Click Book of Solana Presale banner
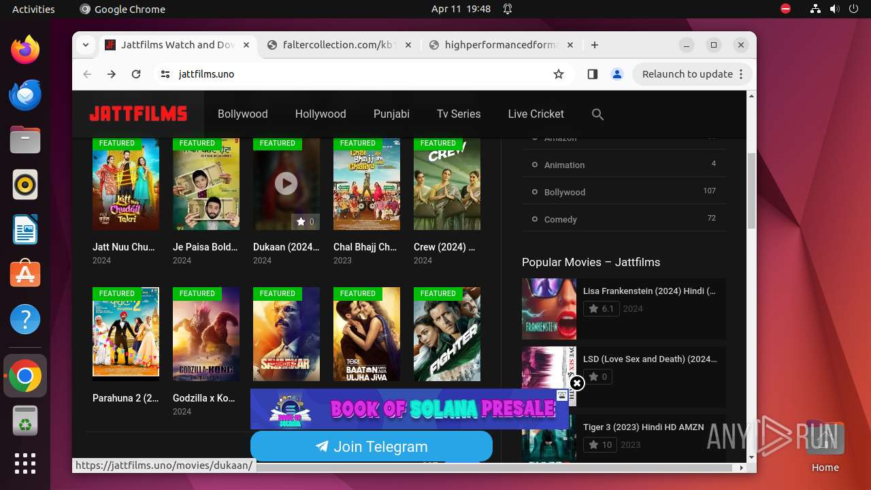The image size is (871, 490). [410, 409]
